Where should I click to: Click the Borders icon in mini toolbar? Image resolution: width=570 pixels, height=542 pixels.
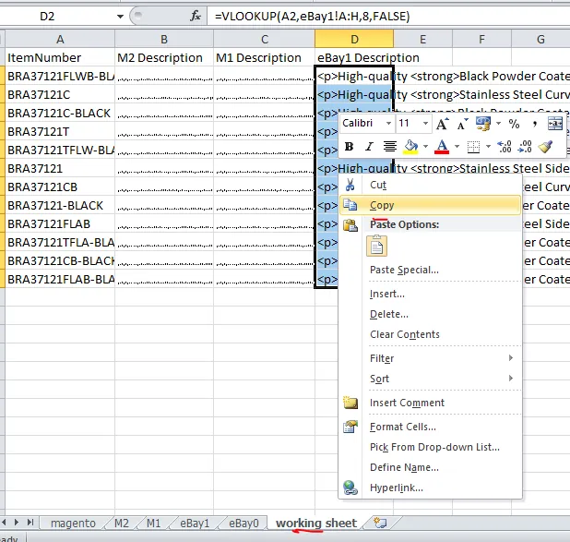coord(473,147)
